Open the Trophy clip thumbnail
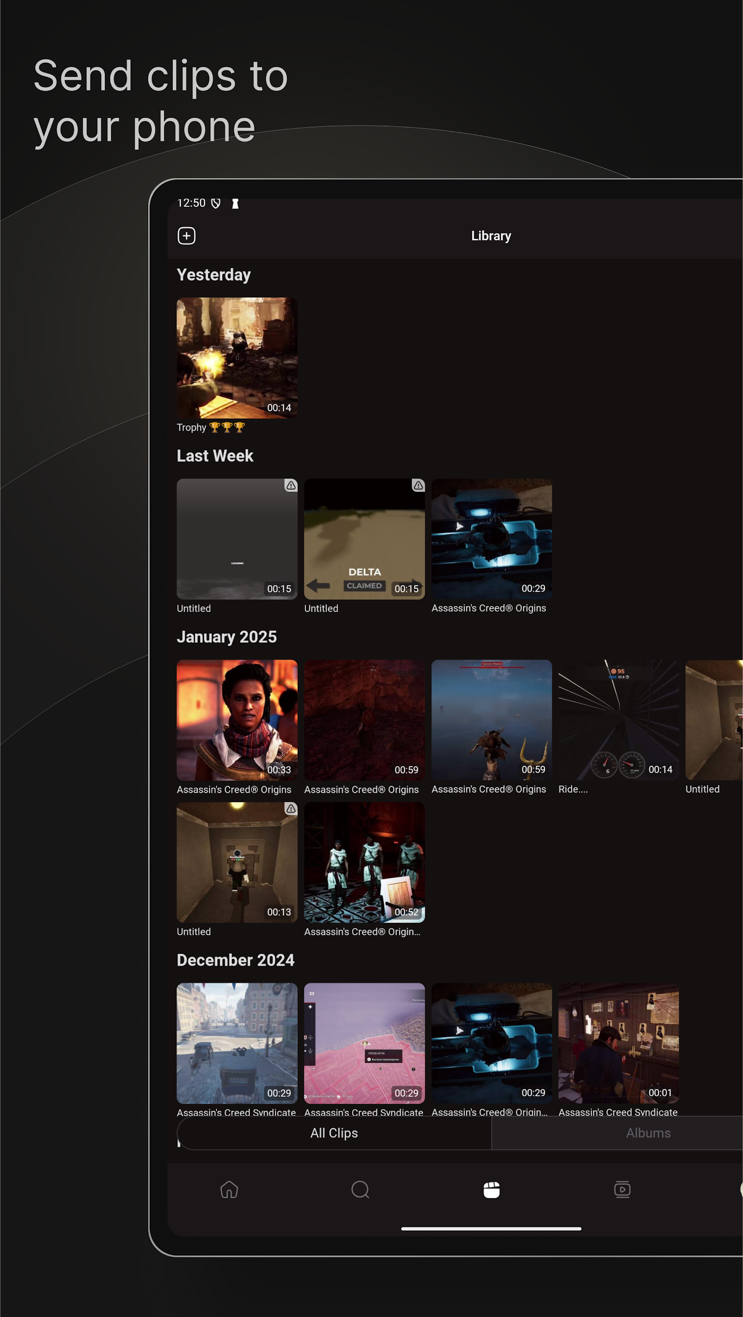743x1317 pixels. point(237,358)
